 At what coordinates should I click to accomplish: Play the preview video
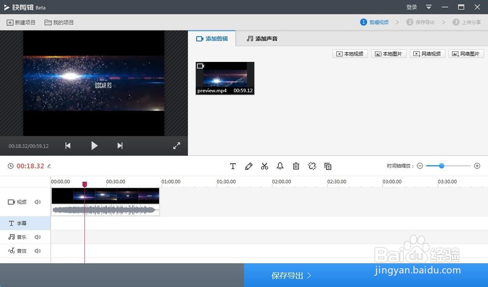(94, 146)
